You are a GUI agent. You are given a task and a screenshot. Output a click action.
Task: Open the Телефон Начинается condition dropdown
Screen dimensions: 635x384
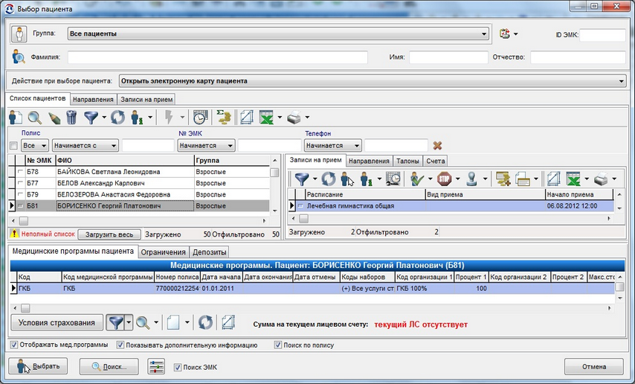click(332, 146)
